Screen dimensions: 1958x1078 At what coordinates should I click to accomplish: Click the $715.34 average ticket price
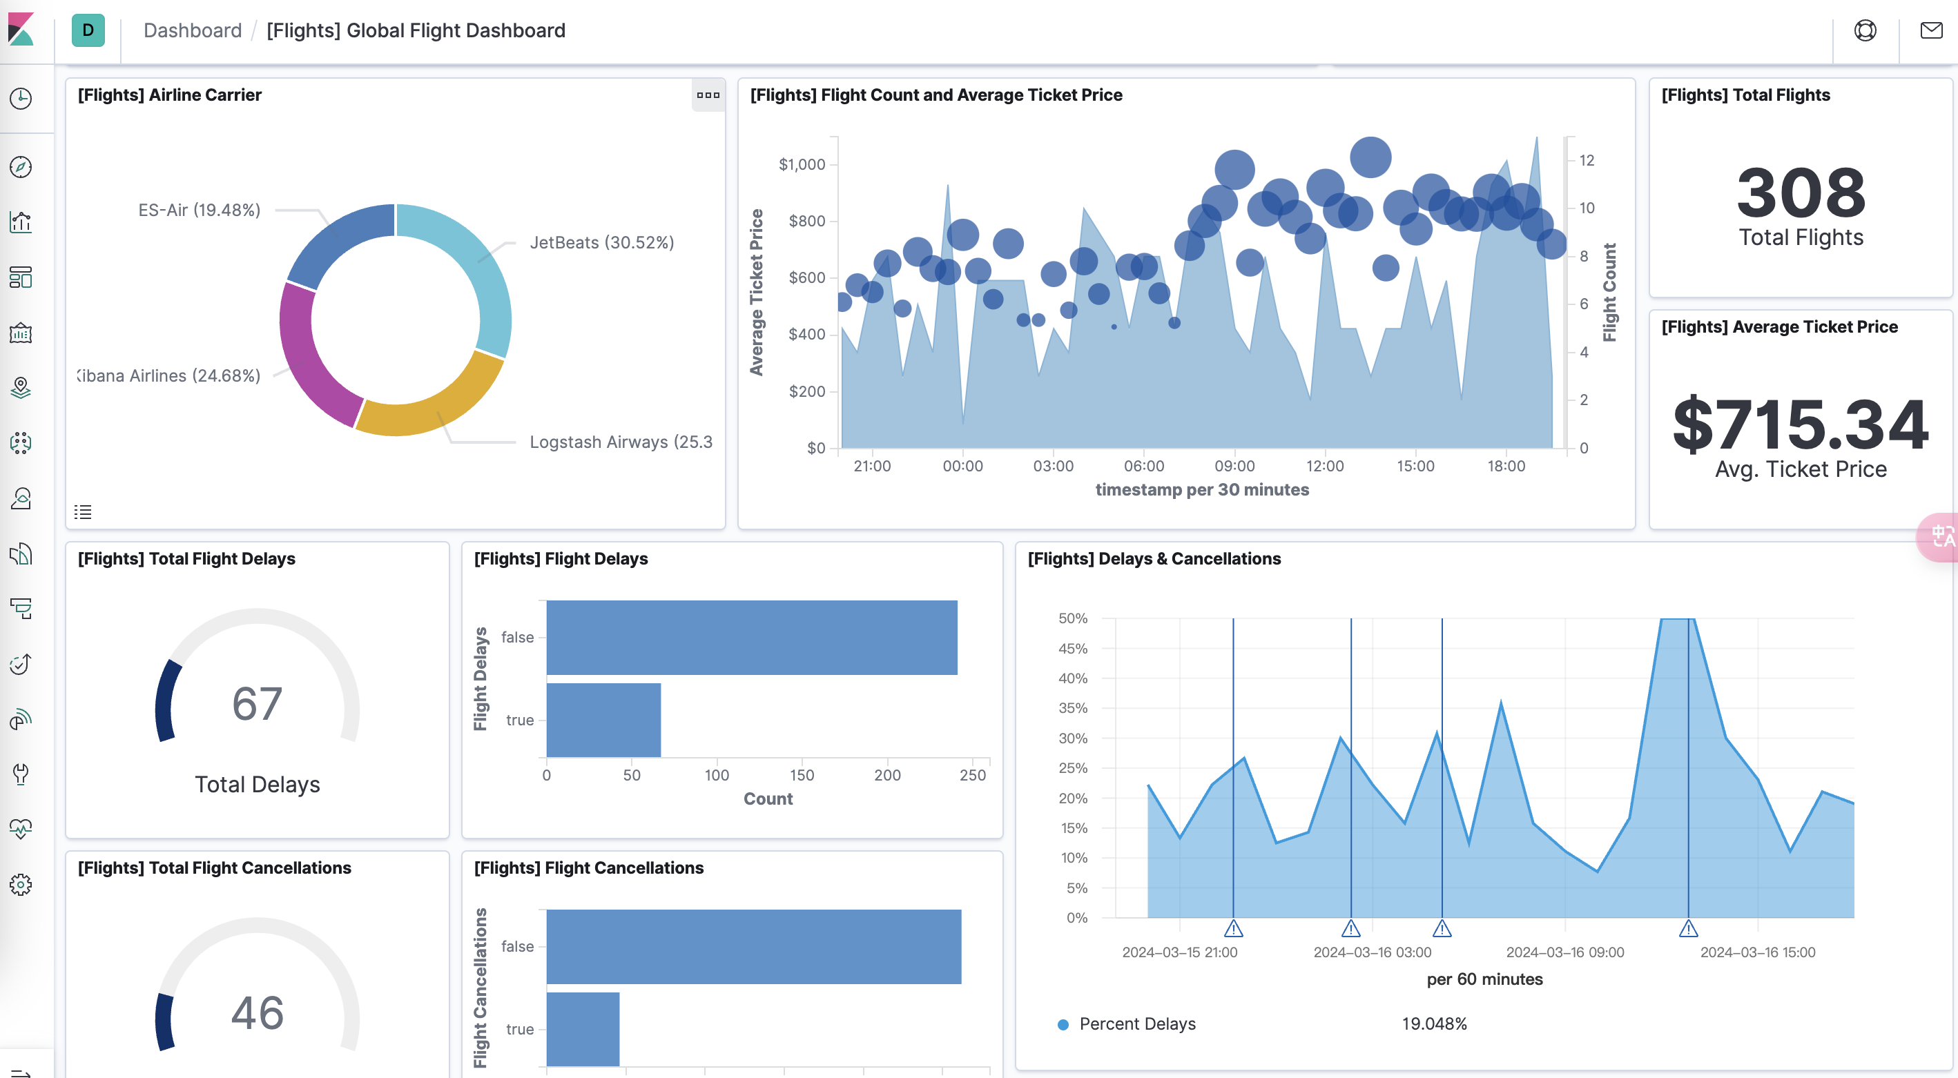coord(1801,424)
